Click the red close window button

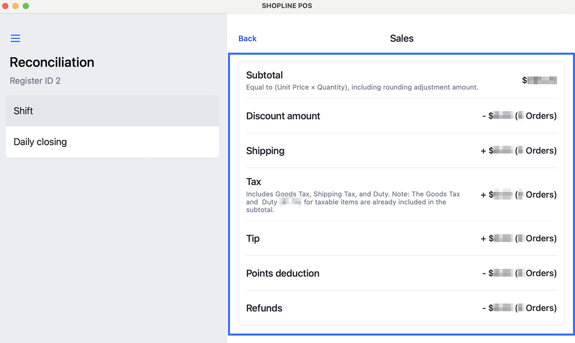tap(5, 6)
